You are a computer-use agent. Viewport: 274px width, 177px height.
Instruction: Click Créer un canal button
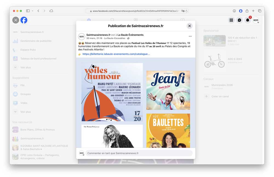(220, 96)
